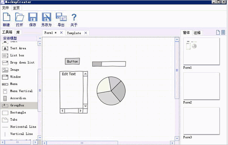Open the 关于 (About) question mark icon

click(x=74, y=17)
